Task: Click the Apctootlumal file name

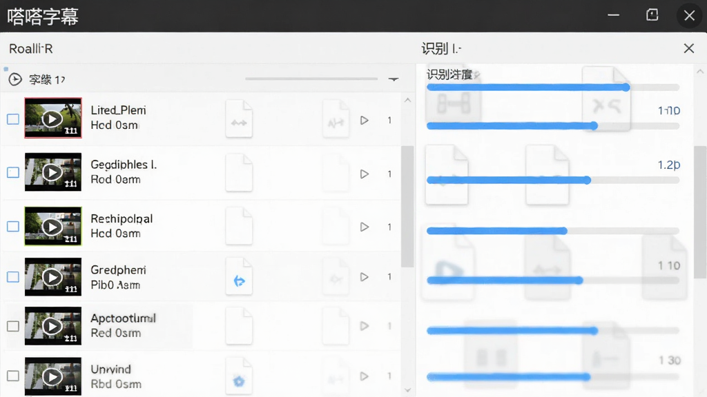Action: 123,318
